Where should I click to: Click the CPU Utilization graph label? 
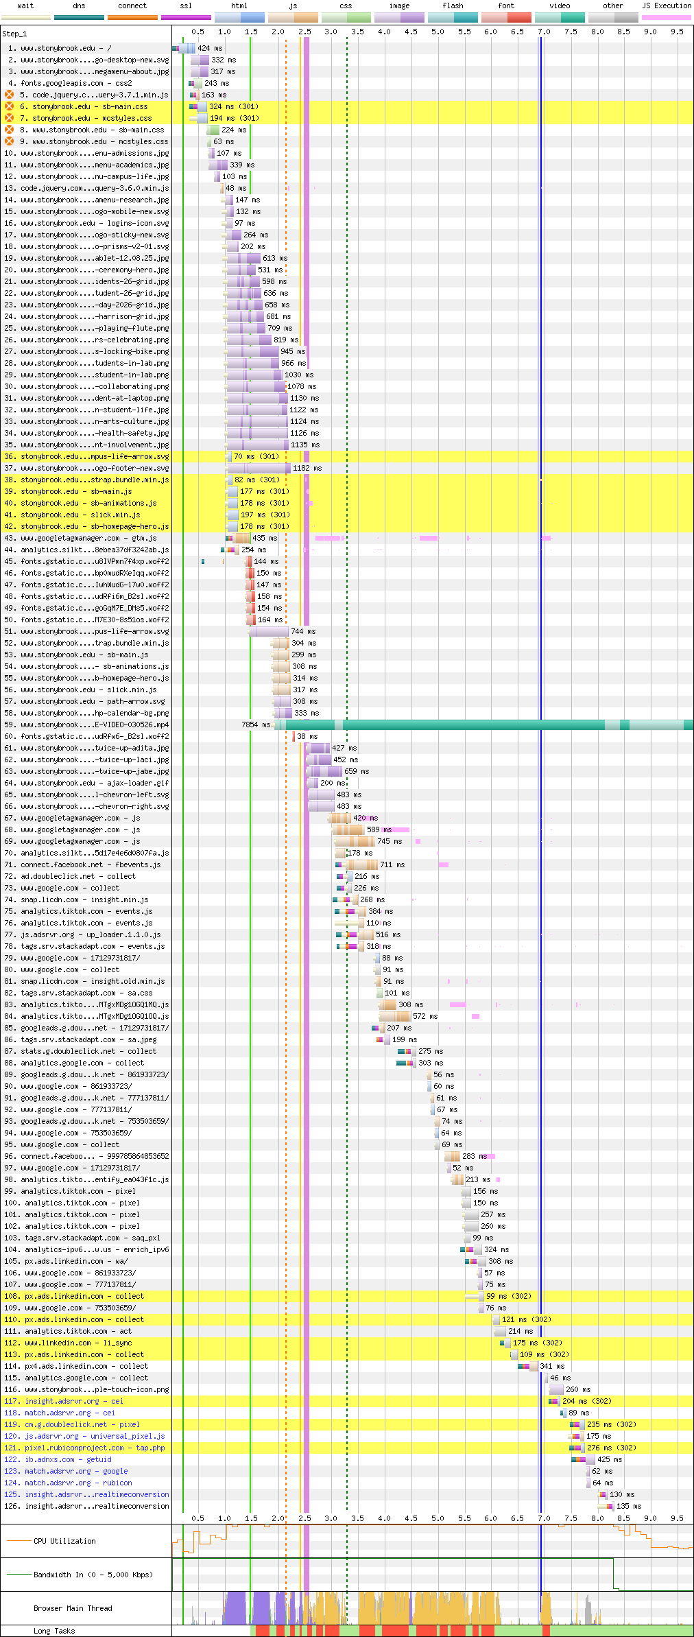pyautogui.click(x=64, y=1541)
